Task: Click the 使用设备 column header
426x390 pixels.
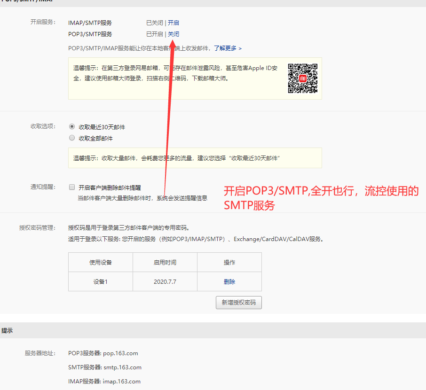Action: pos(101,262)
